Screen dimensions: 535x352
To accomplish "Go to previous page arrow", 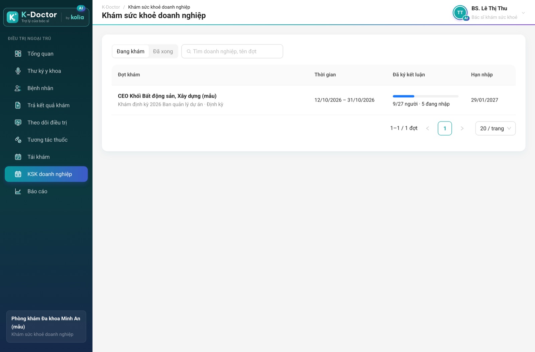I will (x=428, y=128).
